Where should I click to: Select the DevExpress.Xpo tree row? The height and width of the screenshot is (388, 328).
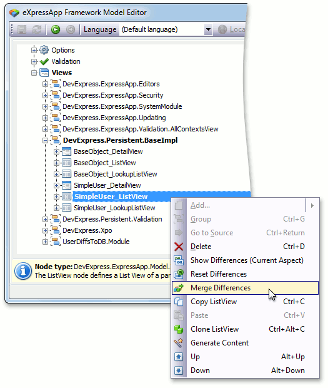coord(87,230)
